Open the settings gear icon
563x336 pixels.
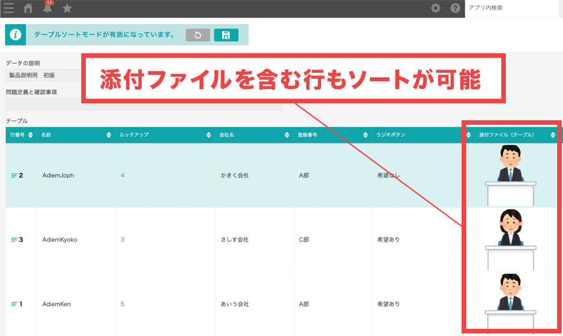click(436, 8)
